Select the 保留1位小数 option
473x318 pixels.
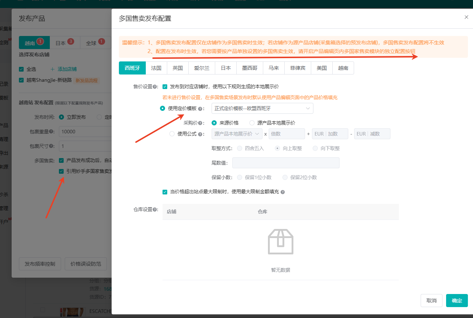point(239,177)
